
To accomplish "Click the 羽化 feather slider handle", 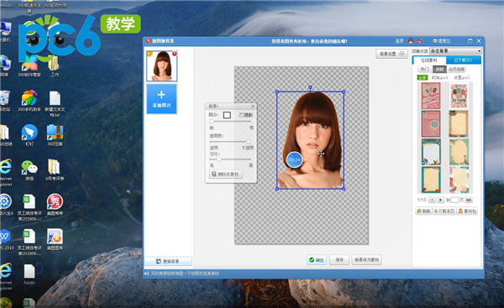I will 219,159.
